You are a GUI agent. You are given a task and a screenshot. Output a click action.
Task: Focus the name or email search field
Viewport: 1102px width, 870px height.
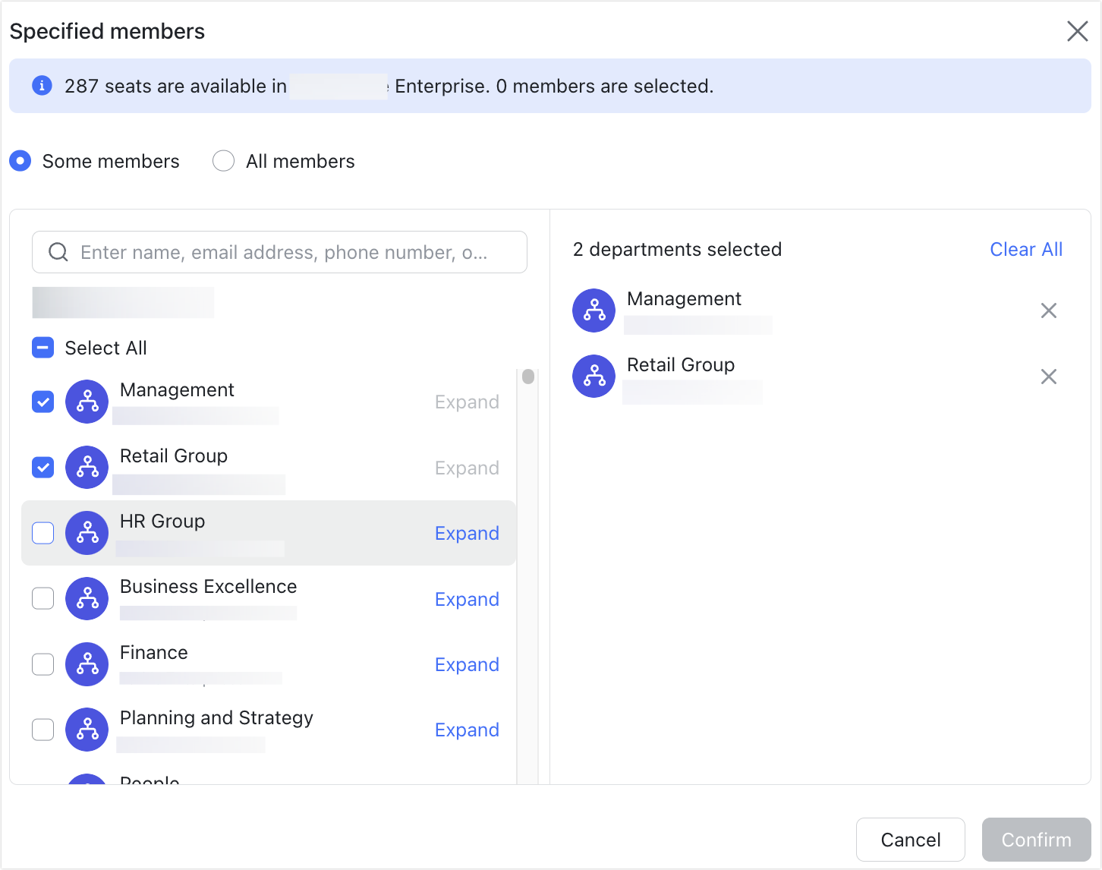(288, 252)
